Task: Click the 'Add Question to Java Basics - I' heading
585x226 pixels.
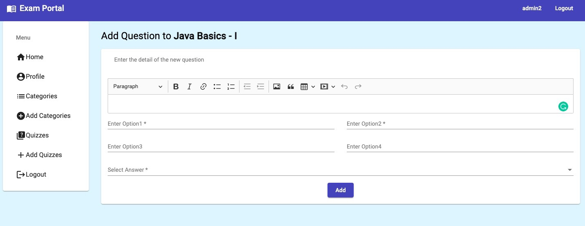Action: tap(169, 36)
